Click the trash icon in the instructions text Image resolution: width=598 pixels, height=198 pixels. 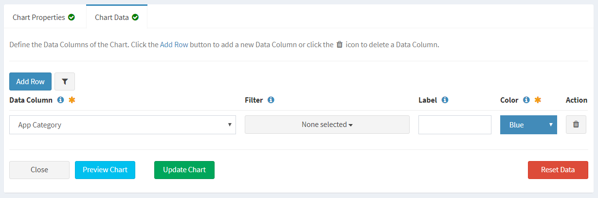click(x=340, y=44)
